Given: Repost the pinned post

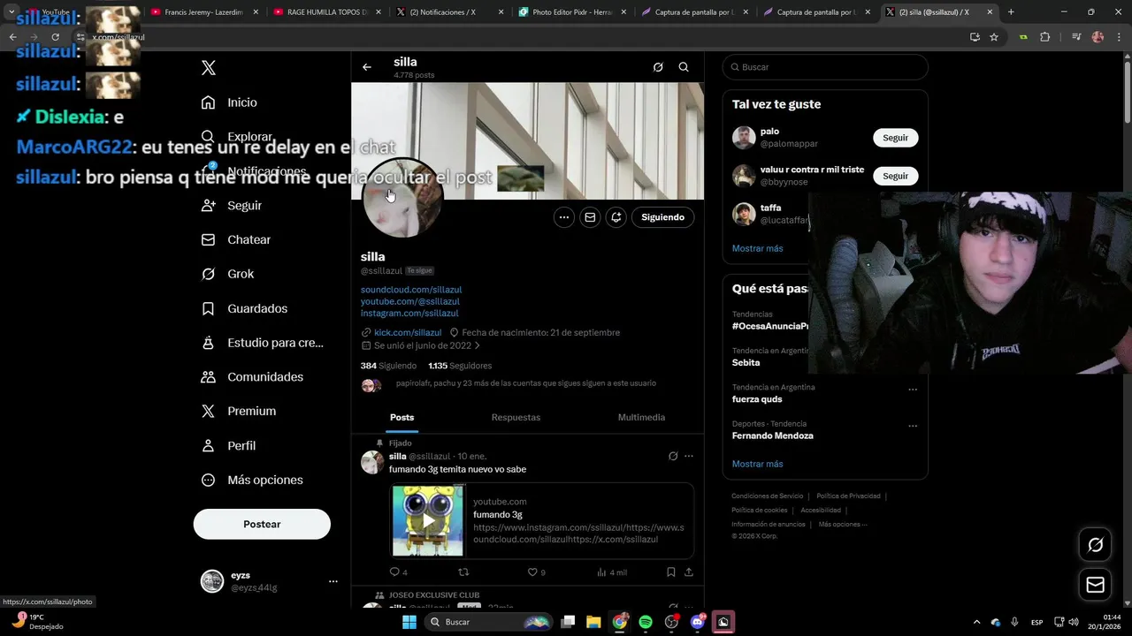Looking at the screenshot, I should pyautogui.click(x=463, y=572).
